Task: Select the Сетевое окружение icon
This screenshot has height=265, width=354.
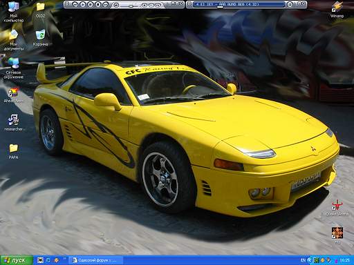Action: coord(13,68)
